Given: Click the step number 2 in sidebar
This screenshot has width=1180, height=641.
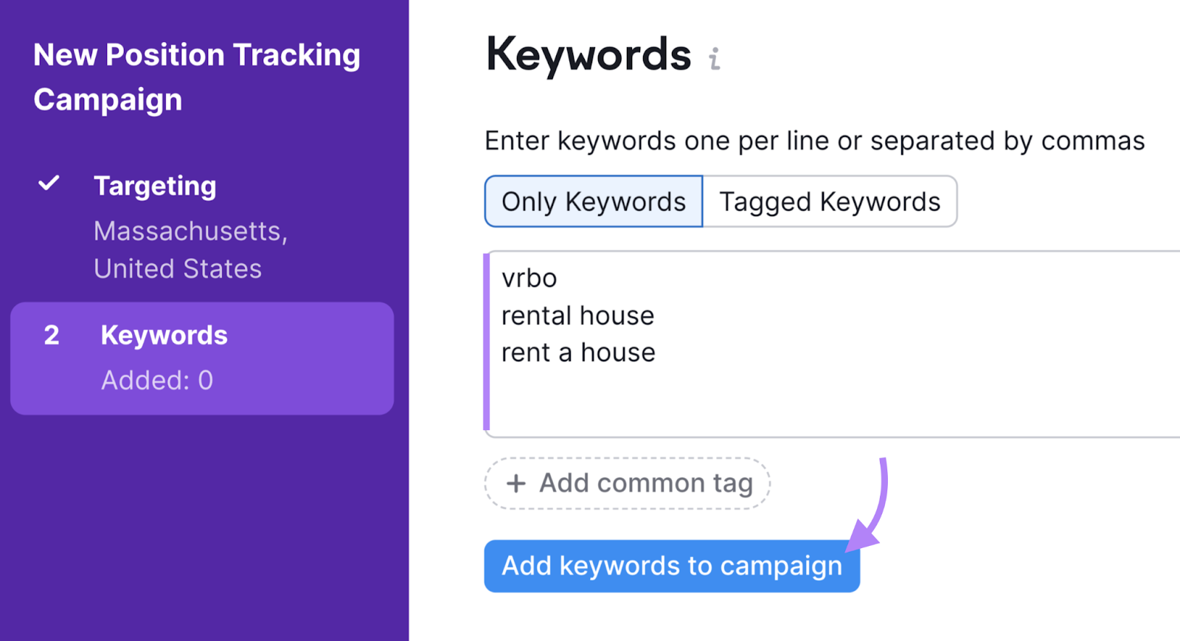Looking at the screenshot, I should (52, 336).
